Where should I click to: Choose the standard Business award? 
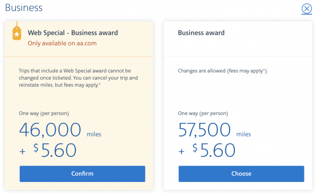coord(241,174)
